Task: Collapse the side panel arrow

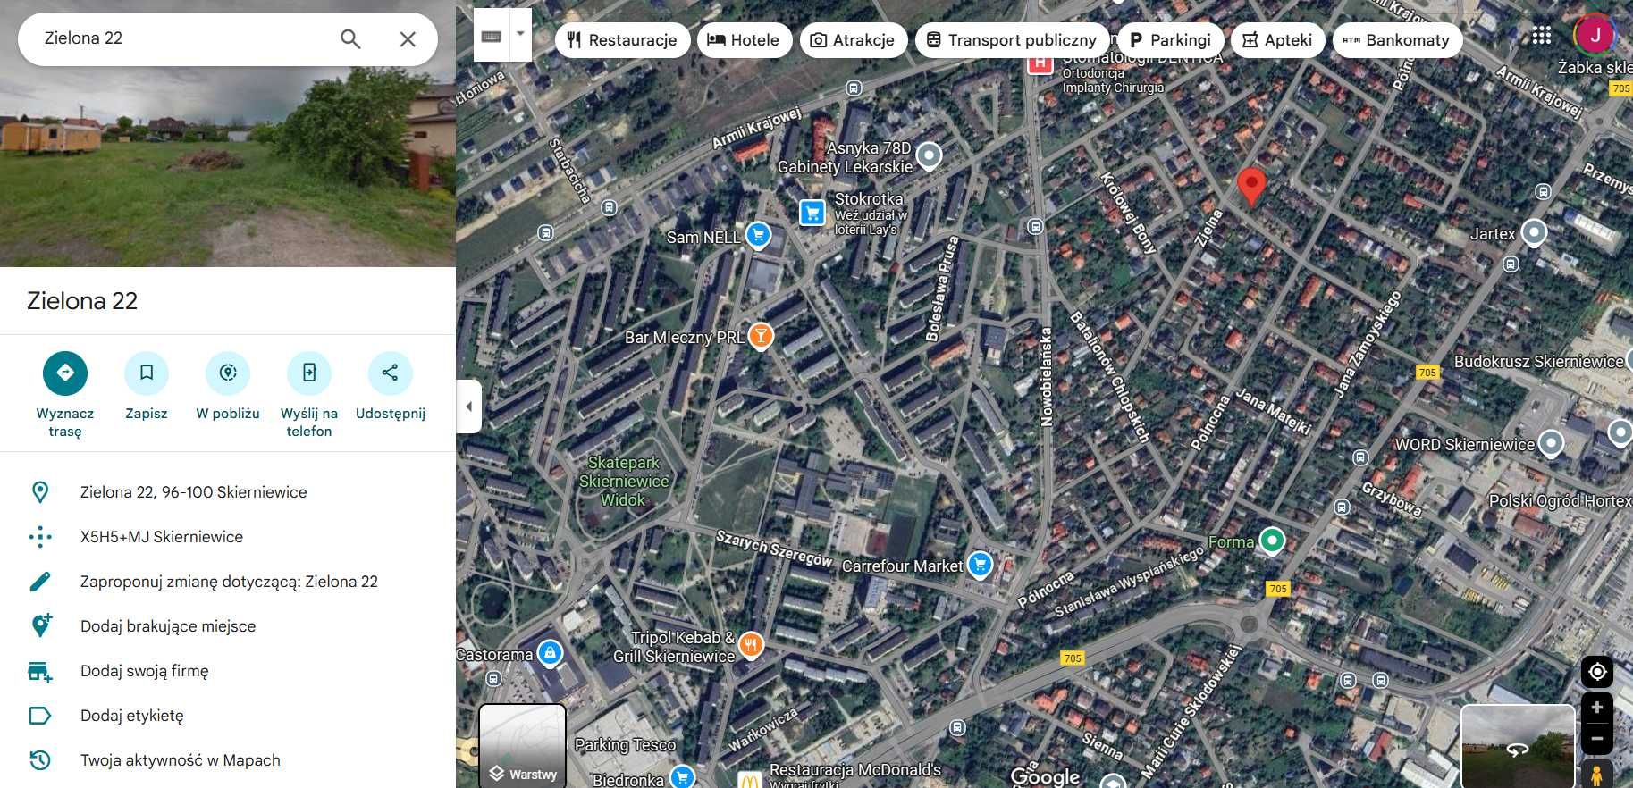Action: [x=468, y=407]
